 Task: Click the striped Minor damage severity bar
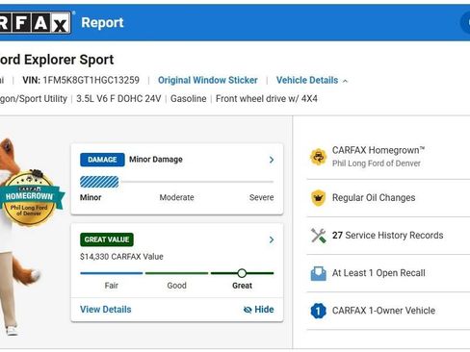pos(99,182)
